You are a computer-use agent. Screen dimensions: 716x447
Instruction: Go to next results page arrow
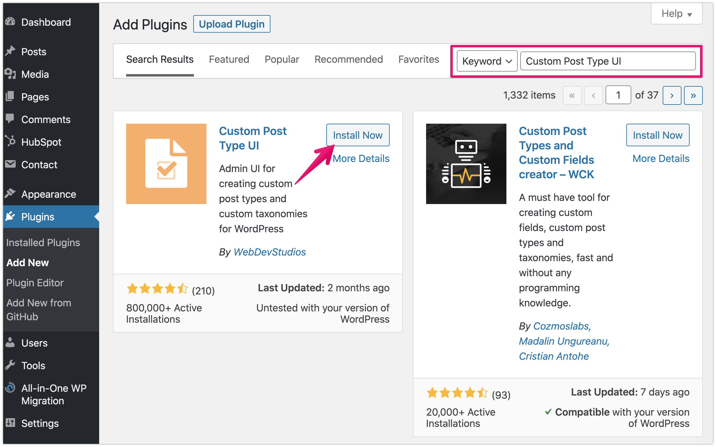click(672, 95)
